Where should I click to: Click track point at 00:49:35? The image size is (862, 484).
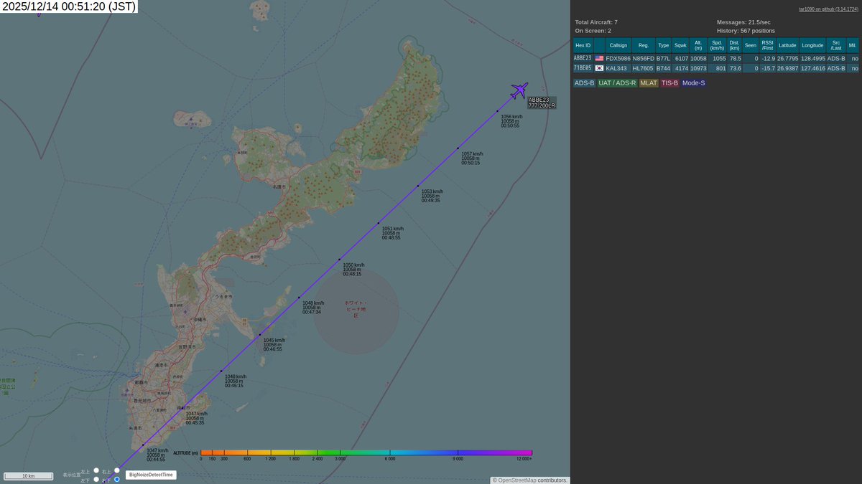pos(418,186)
